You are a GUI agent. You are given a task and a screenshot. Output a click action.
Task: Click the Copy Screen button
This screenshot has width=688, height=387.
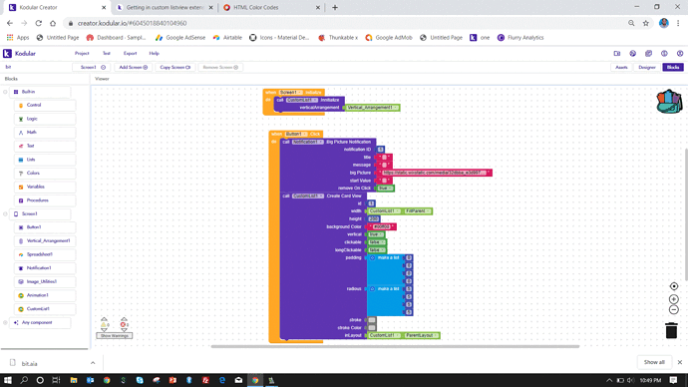click(175, 68)
